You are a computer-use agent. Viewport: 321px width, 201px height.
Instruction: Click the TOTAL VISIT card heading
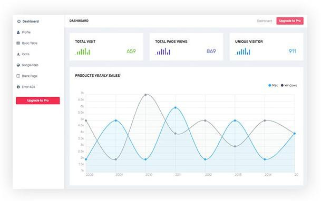click(85, 42)
